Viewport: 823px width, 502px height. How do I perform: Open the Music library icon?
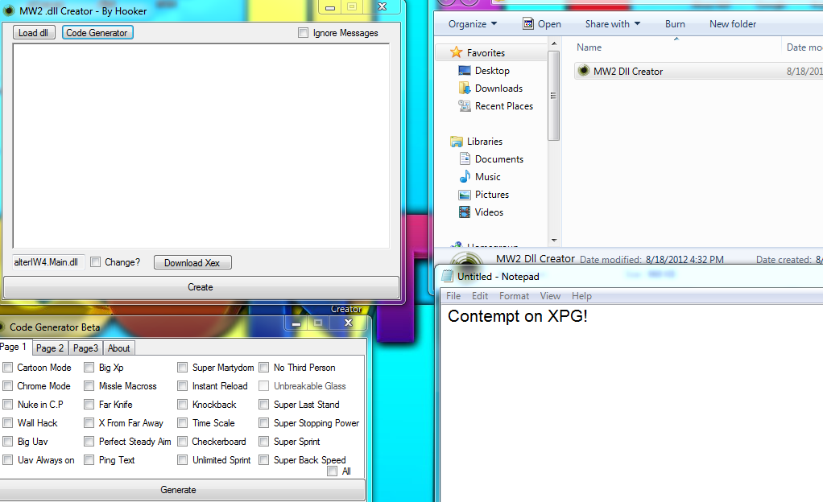(465, 177)
